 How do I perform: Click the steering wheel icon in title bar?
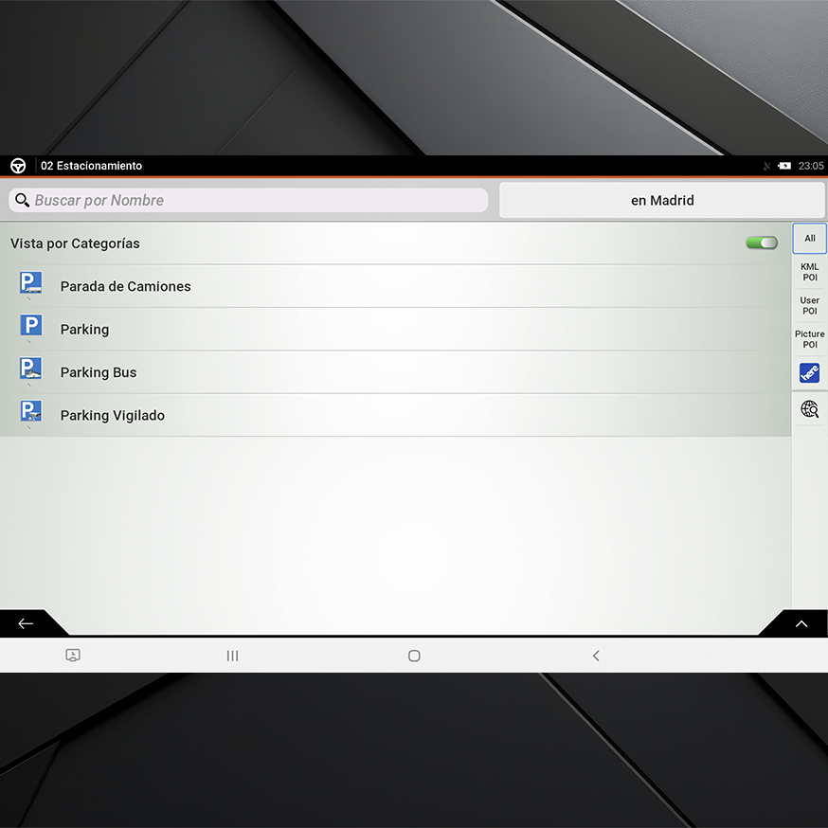pos(18,166)
